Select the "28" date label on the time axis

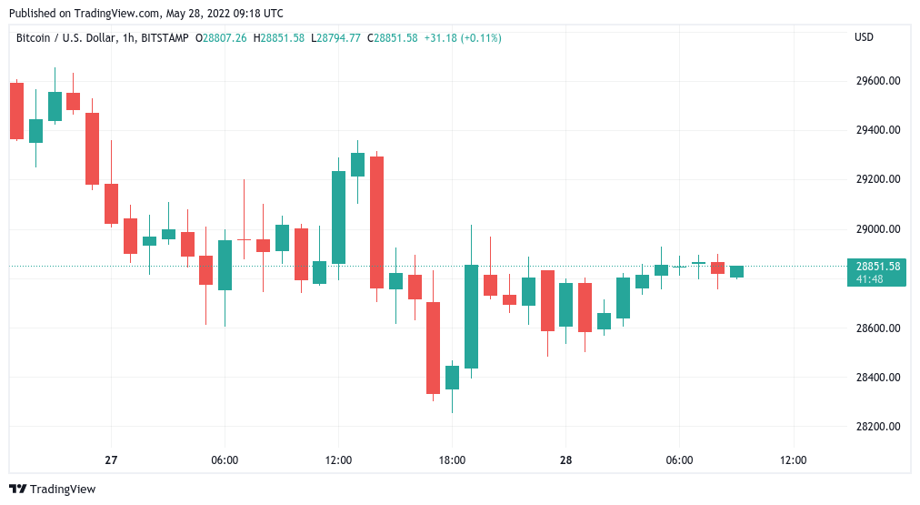565,460
